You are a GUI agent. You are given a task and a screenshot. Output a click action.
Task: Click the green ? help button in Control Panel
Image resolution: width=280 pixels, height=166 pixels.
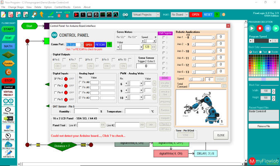109,45
